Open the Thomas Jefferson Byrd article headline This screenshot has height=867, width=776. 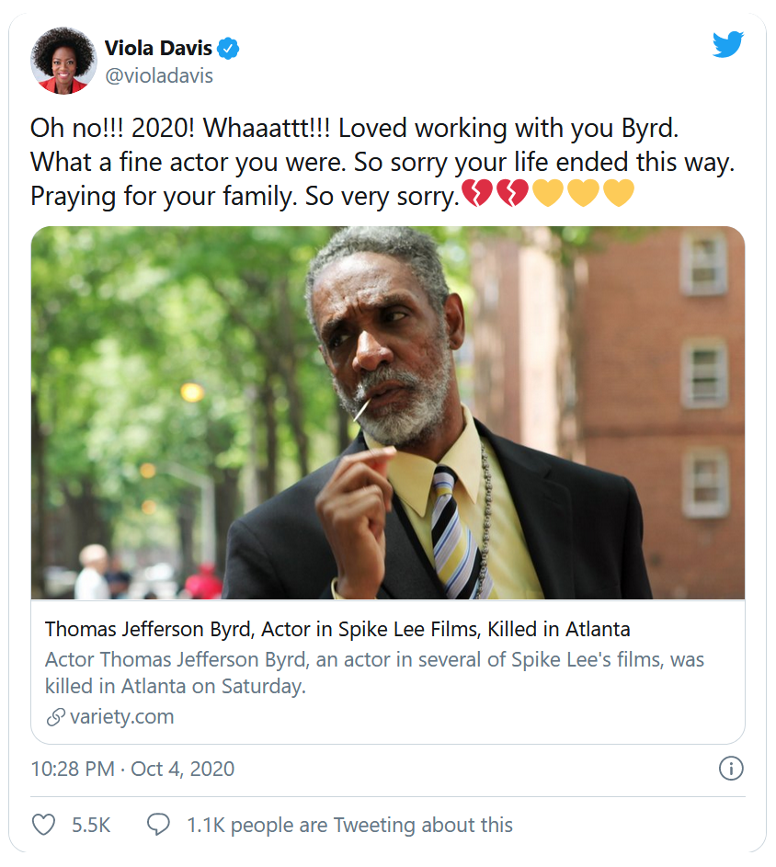(337, 630)
